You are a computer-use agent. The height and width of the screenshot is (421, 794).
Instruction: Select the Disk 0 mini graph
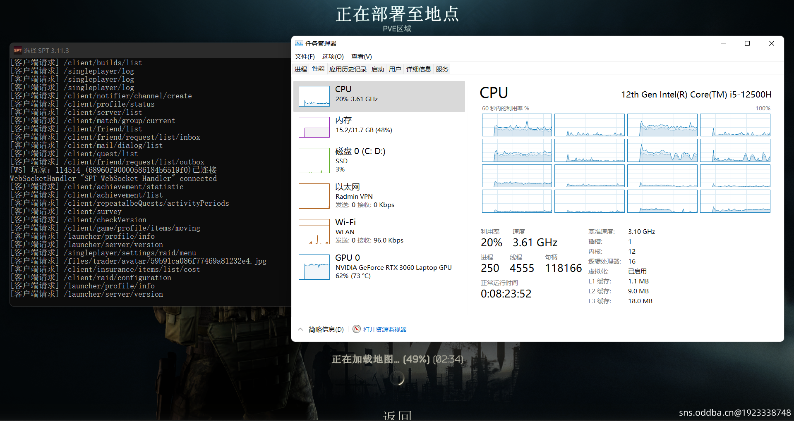tap(314, 160)
